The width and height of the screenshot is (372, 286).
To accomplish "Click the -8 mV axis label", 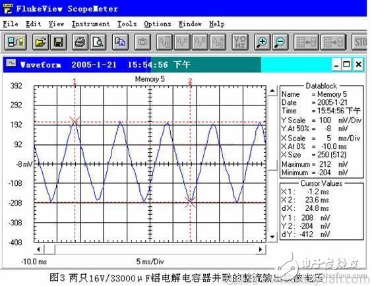I will [24, 164].
